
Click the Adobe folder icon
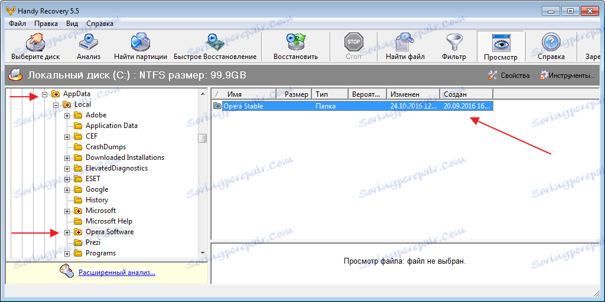click(79, 115)
